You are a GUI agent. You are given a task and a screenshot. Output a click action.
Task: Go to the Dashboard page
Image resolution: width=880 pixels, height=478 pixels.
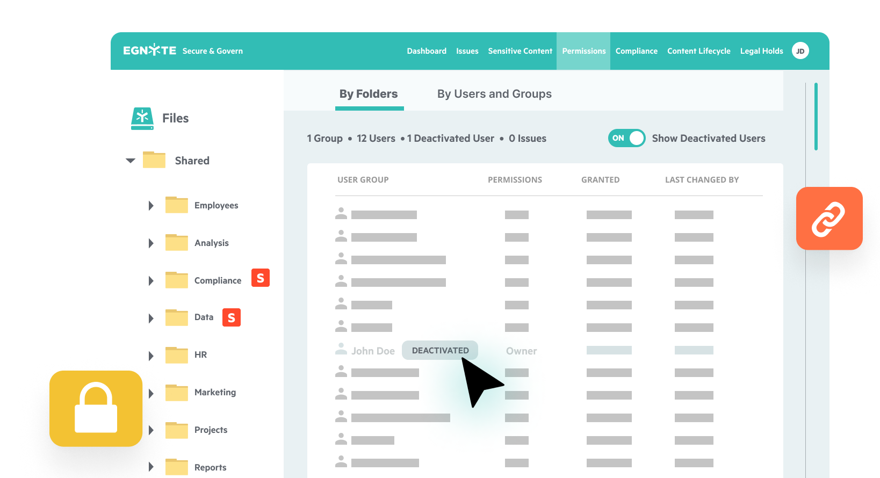pyautogui.click(x=427, y=51)
